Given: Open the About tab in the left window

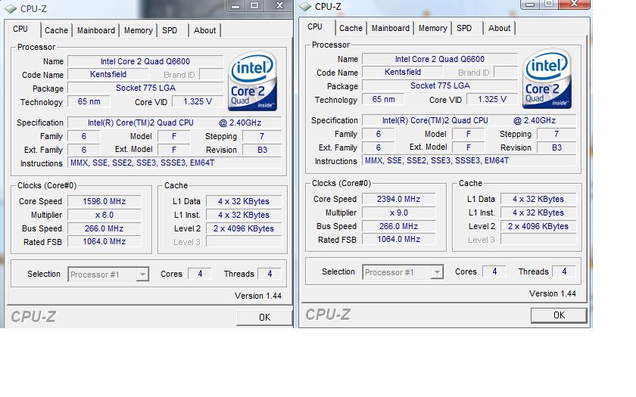Looking at the screenshot, I should coord(204,30).
